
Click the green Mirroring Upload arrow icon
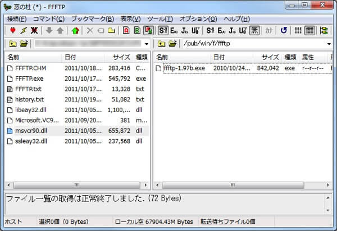[75, 30]
